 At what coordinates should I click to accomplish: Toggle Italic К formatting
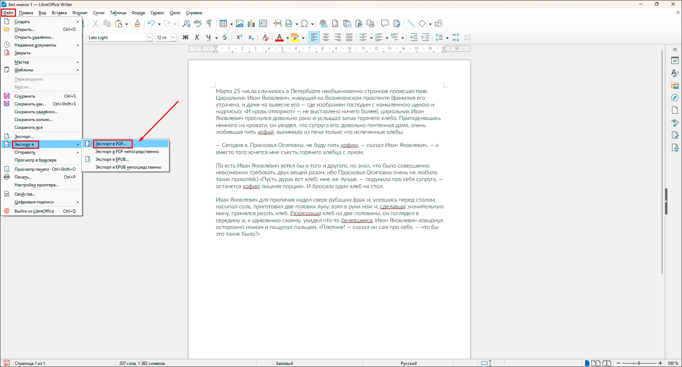(x=197, y=37)
